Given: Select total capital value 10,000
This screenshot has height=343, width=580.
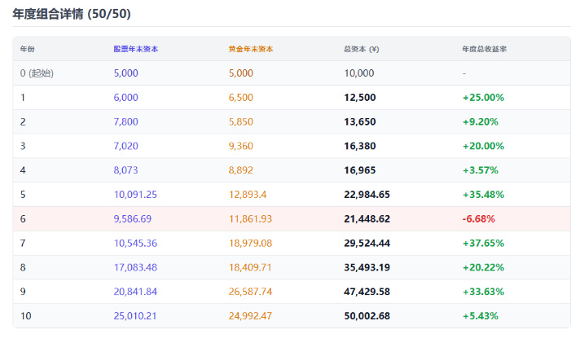Looking at the screenshot, I should [x=358, y=73].
